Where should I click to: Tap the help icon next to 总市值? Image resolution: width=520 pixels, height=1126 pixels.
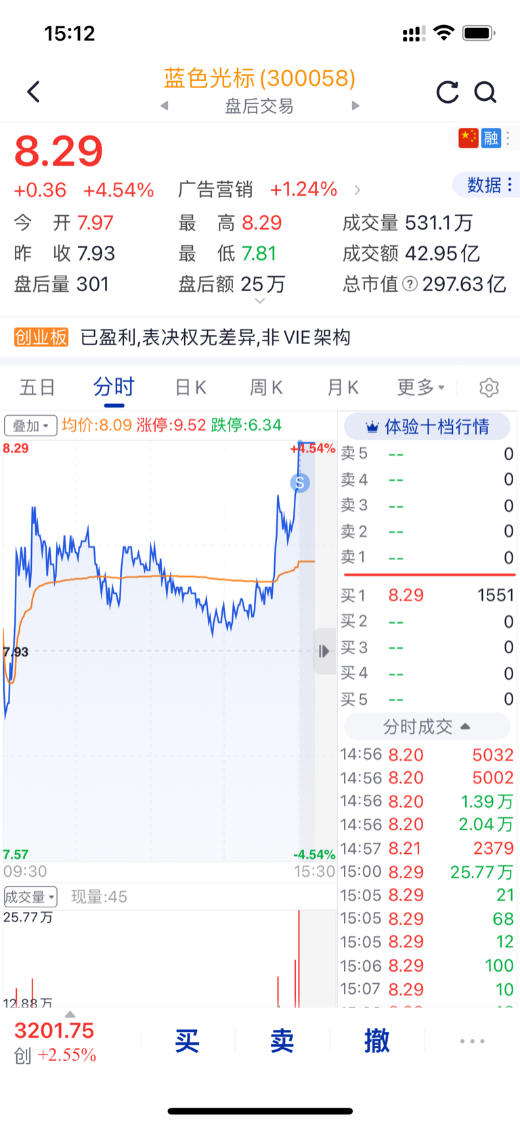click(410, 284)
